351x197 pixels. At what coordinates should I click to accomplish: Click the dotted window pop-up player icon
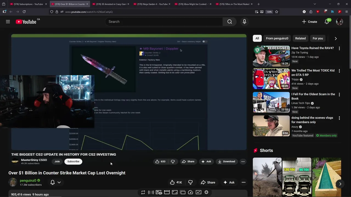[183, 192]
